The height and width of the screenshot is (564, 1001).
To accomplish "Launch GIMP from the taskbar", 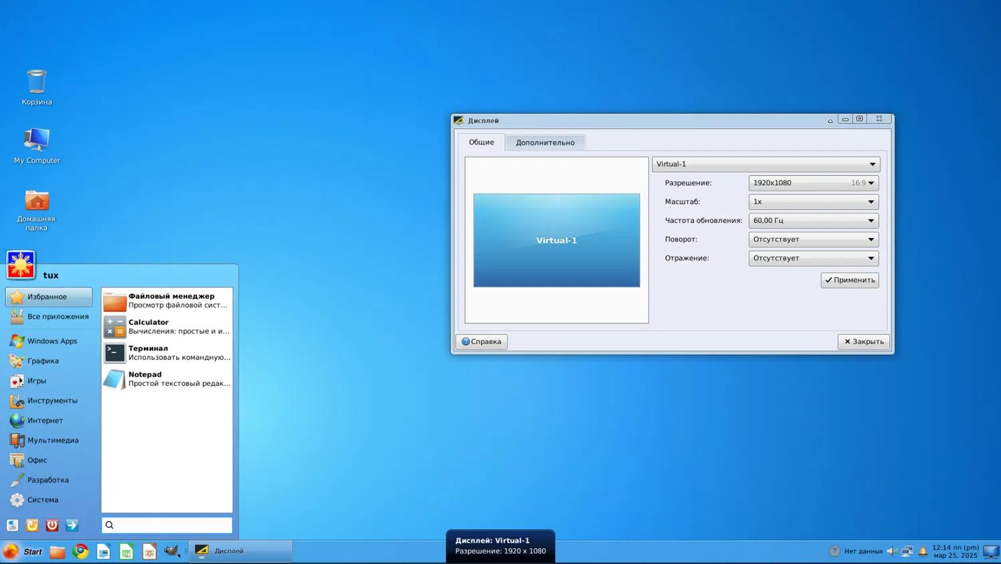I will pyautogui.click(x=172, y=551).
